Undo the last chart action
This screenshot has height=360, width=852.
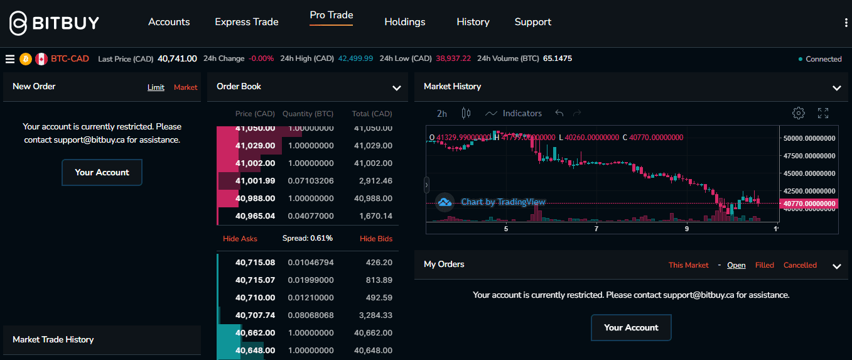[x=559, y=113]
